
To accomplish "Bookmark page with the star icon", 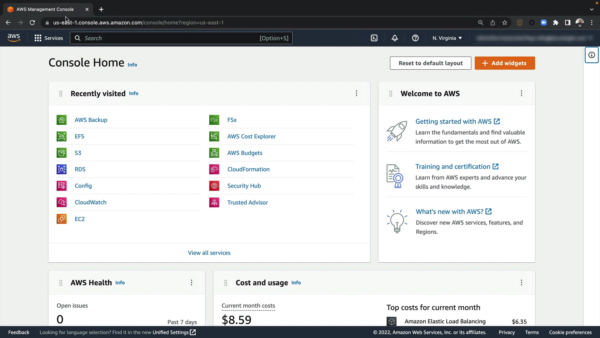I will [x=505, y=23].
